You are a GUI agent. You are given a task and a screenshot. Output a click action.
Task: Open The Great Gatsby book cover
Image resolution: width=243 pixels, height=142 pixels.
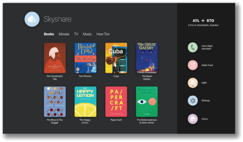[x=147, y=58]
